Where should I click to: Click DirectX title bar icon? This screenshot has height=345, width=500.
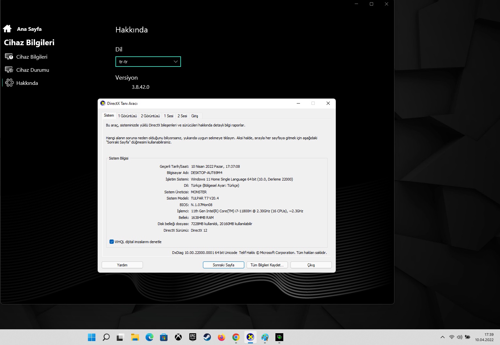point(103,103)
